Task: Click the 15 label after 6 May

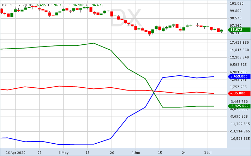Action: click(x=88, y=153)
